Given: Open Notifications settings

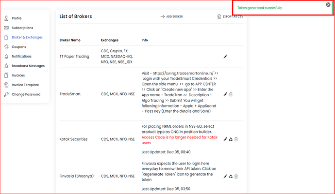Looking at the screenshot, I should 21,56.
